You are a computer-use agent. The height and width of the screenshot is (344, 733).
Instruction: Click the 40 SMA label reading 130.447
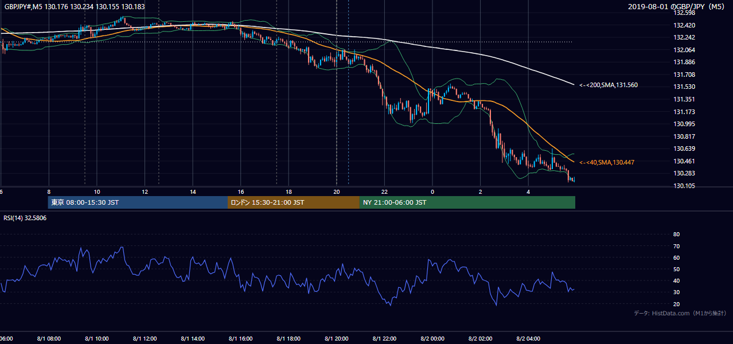click(x=607, y=162)
